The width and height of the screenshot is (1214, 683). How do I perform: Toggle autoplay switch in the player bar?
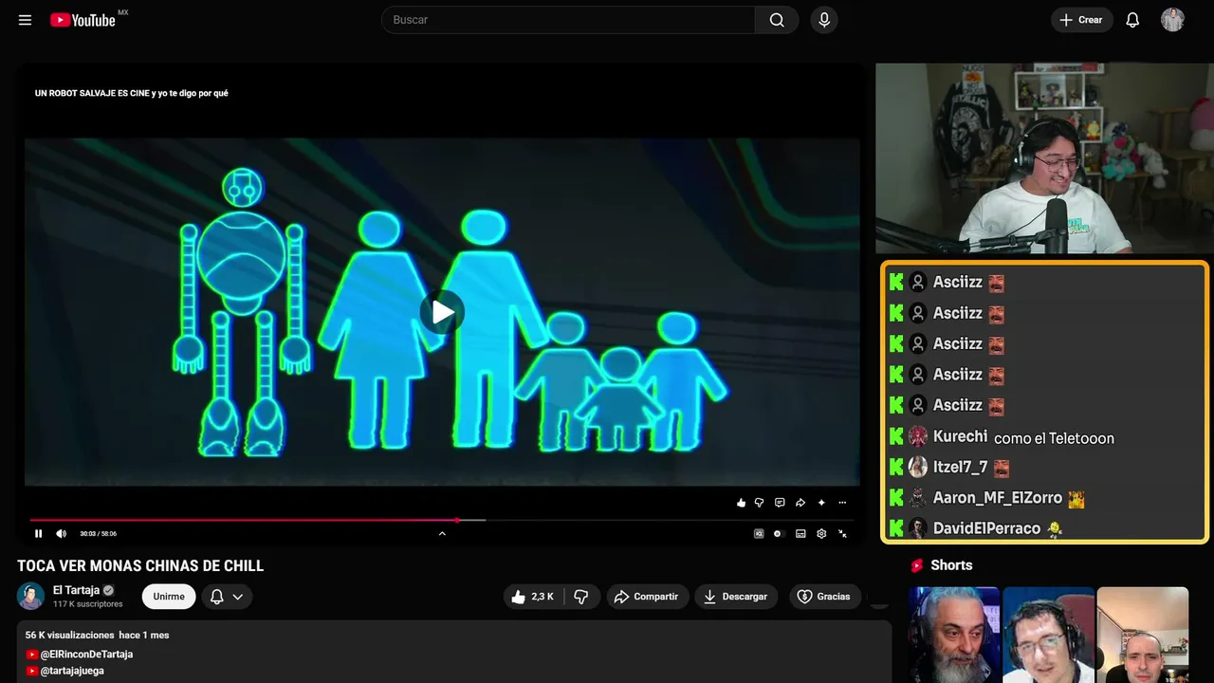778,533
